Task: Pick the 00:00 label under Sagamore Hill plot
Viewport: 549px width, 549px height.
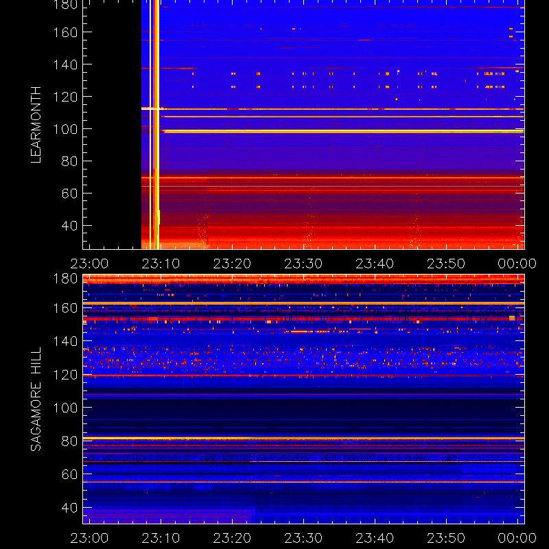Action: click(517, 538)
